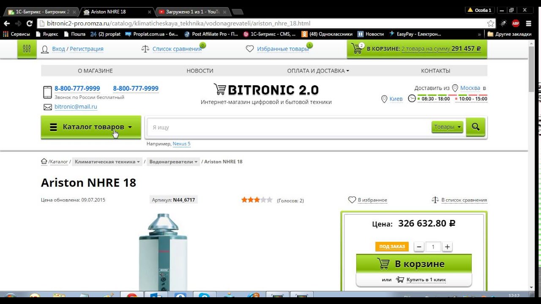Expand the Каталог товаров dropdown

tap(91, 127)
